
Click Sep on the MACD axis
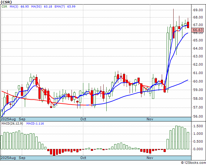[x=22, y=158]
